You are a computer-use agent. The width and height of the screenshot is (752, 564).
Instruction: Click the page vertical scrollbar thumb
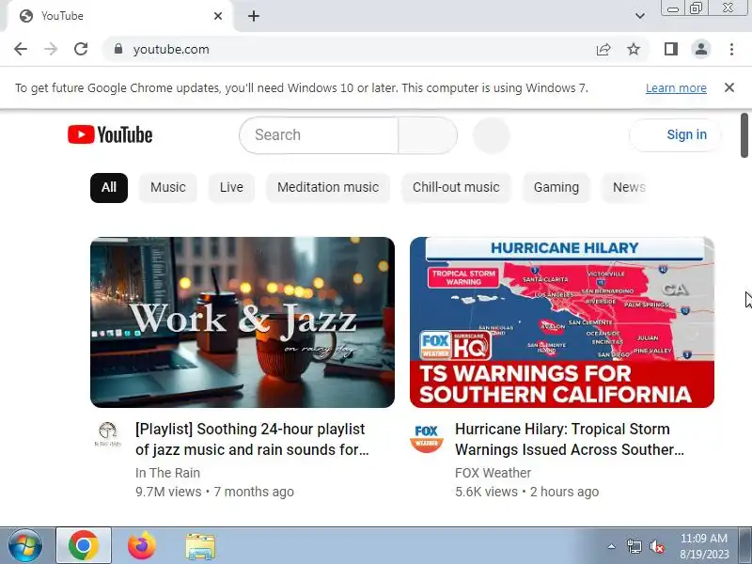tap(744, 135)
